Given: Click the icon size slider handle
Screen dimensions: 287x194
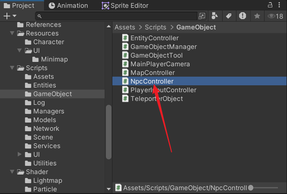Looking at the screenshot, I should pyautogui.click(x=250, y=188).
